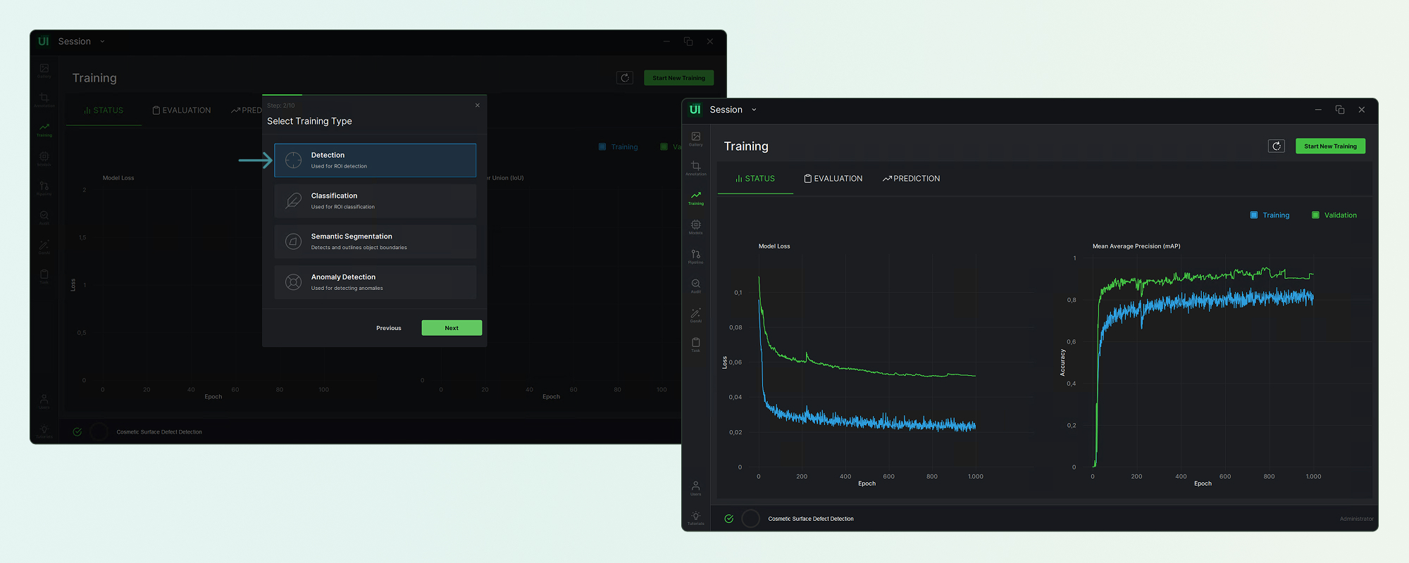Click the Step: 2/10 label in dialog
Screen dimensions: 1409x563
pyautogui.click(x=281, y=106)
